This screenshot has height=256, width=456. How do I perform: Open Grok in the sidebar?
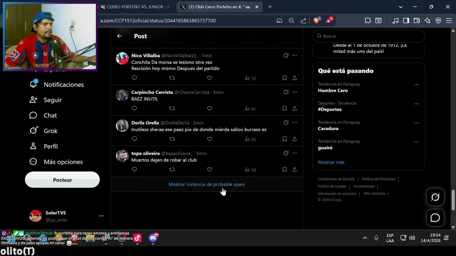44,131
